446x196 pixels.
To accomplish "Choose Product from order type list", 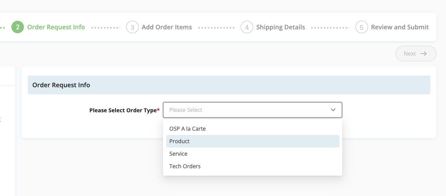I will 252,141.
